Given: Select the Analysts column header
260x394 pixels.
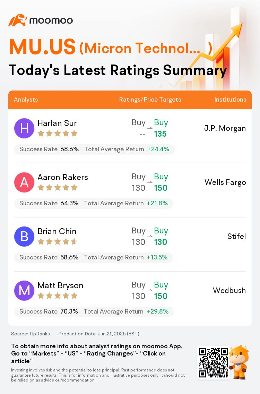Looking at the screenshot, I should [x=26, y=100].
